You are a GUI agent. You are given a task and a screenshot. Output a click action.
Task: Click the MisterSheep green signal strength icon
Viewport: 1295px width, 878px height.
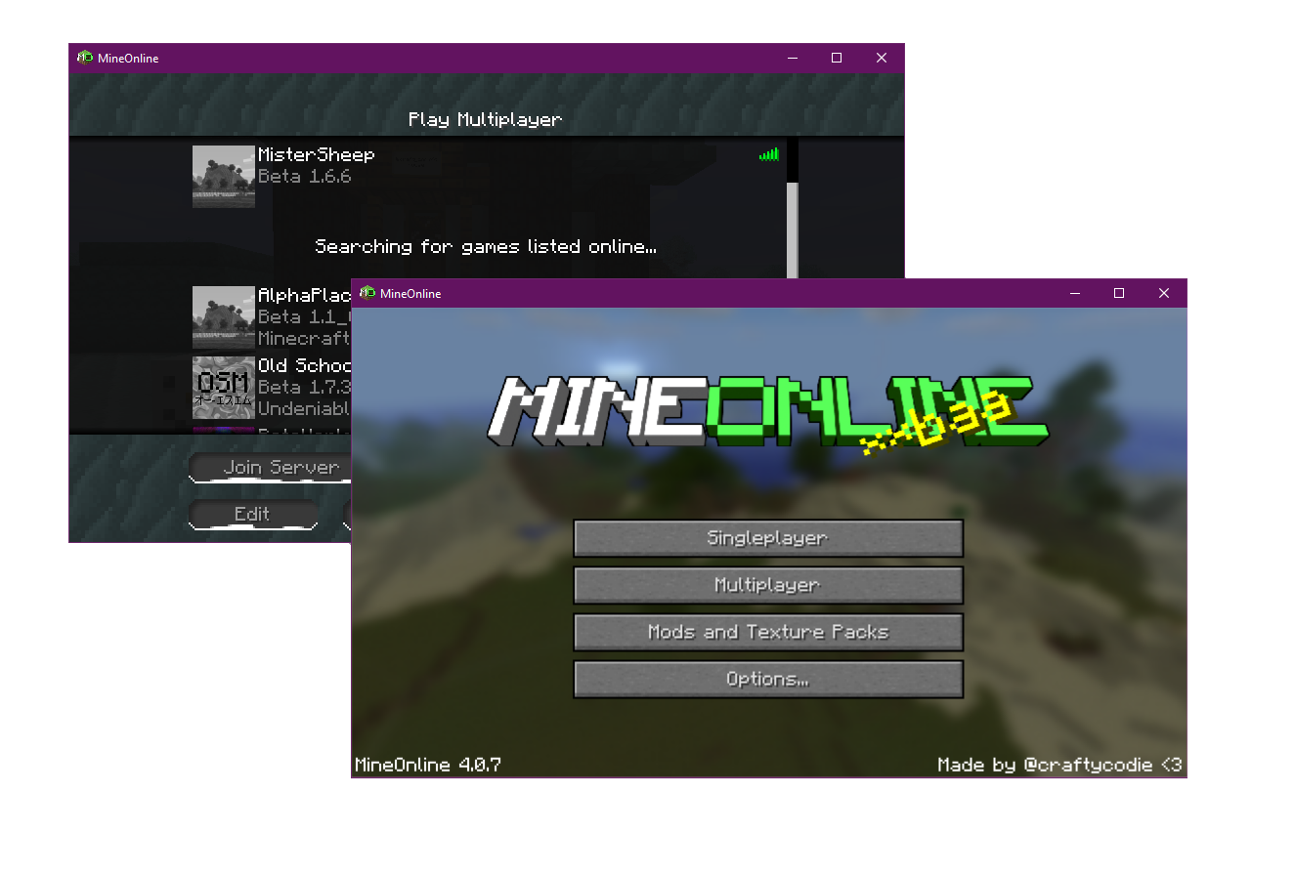click(769, 154)
